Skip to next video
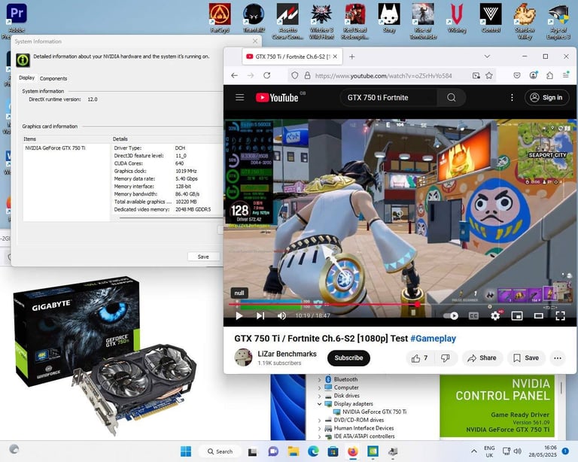The image size is (578, 462). click(260, 316)
